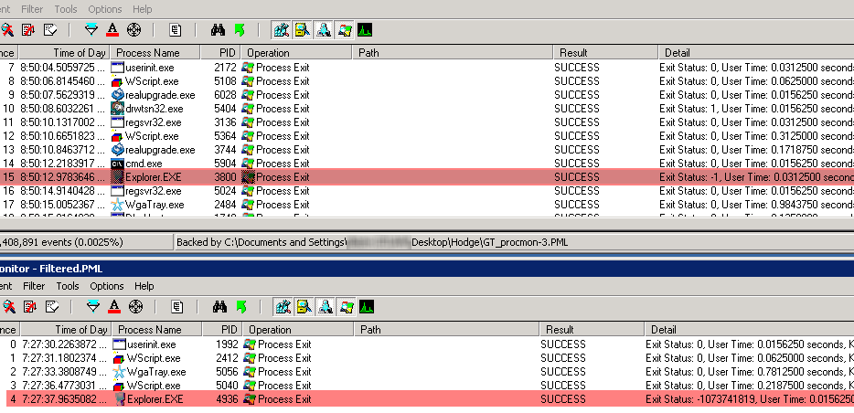854x413 pixels.
Task: Click Filter funnel icon in upper window toolbar
Action: (91, 30)
